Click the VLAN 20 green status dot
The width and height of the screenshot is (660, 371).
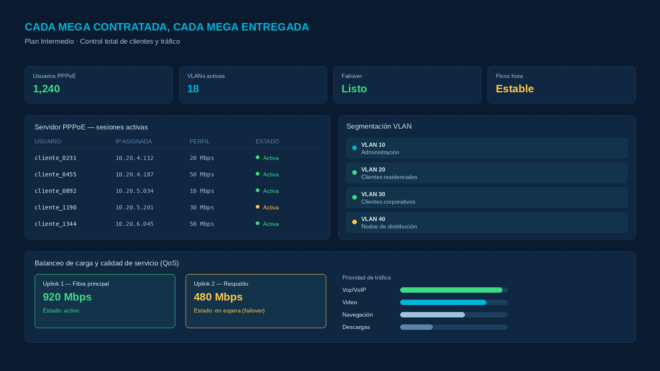tap(354, 173)
